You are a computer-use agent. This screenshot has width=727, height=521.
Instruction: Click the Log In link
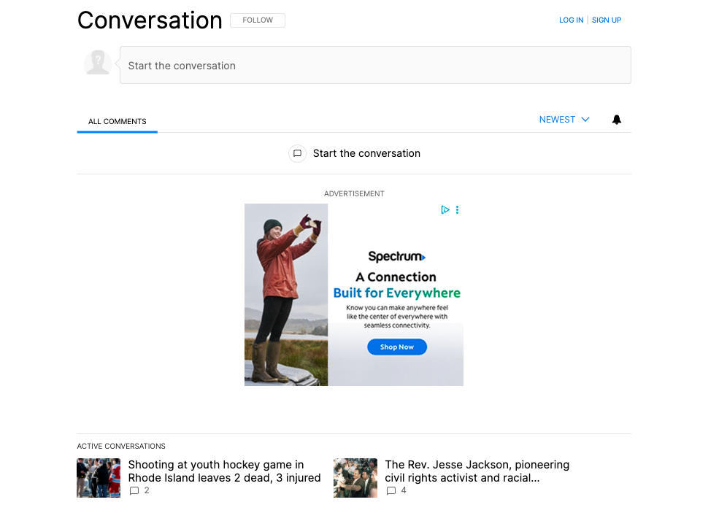571,20
